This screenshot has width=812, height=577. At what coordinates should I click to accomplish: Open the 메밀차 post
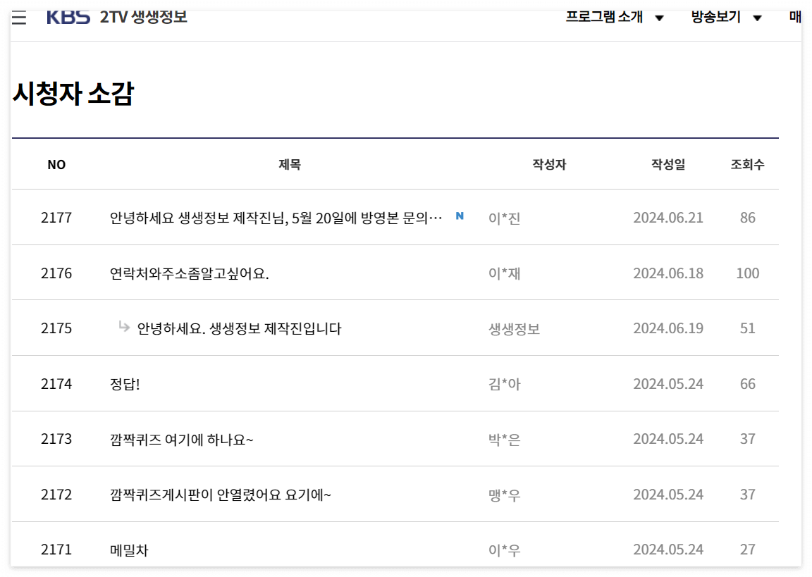point(130,550)
